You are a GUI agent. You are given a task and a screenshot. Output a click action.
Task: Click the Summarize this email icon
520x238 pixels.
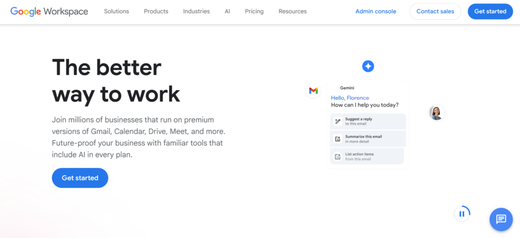[x=338, y=139]
